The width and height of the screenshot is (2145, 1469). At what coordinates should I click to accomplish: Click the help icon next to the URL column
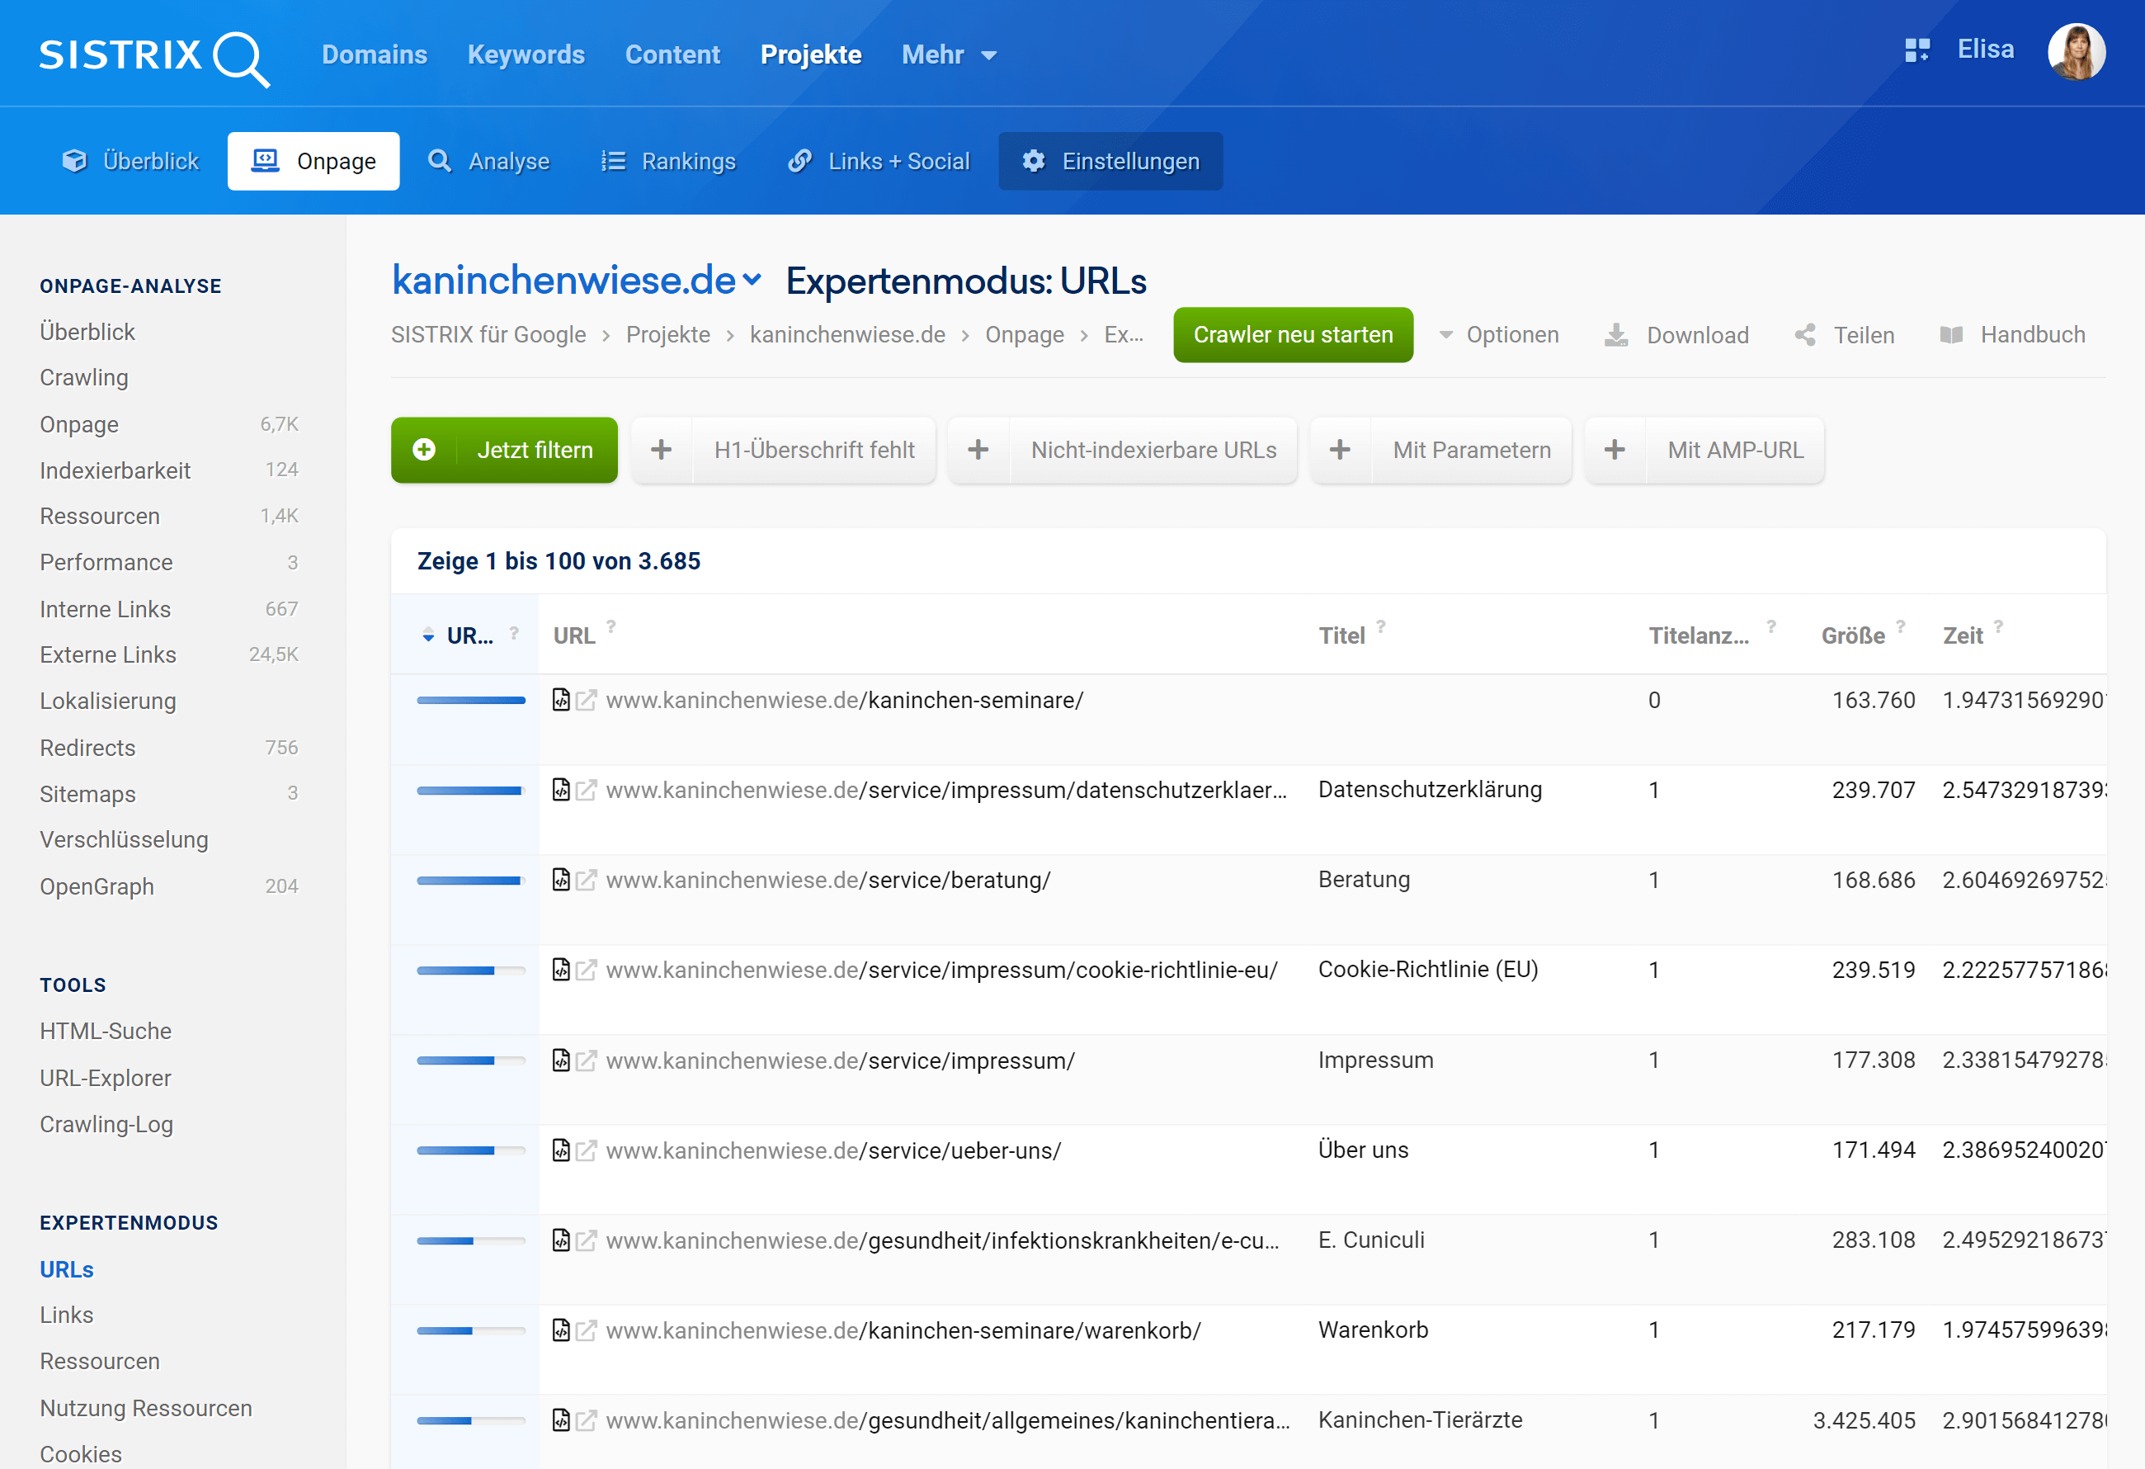pyautogui.click(x=611, y=626)
